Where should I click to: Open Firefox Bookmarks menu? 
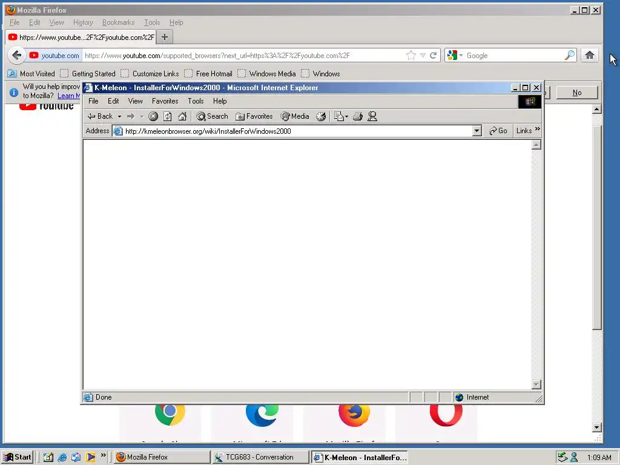(x=118, y=22)
